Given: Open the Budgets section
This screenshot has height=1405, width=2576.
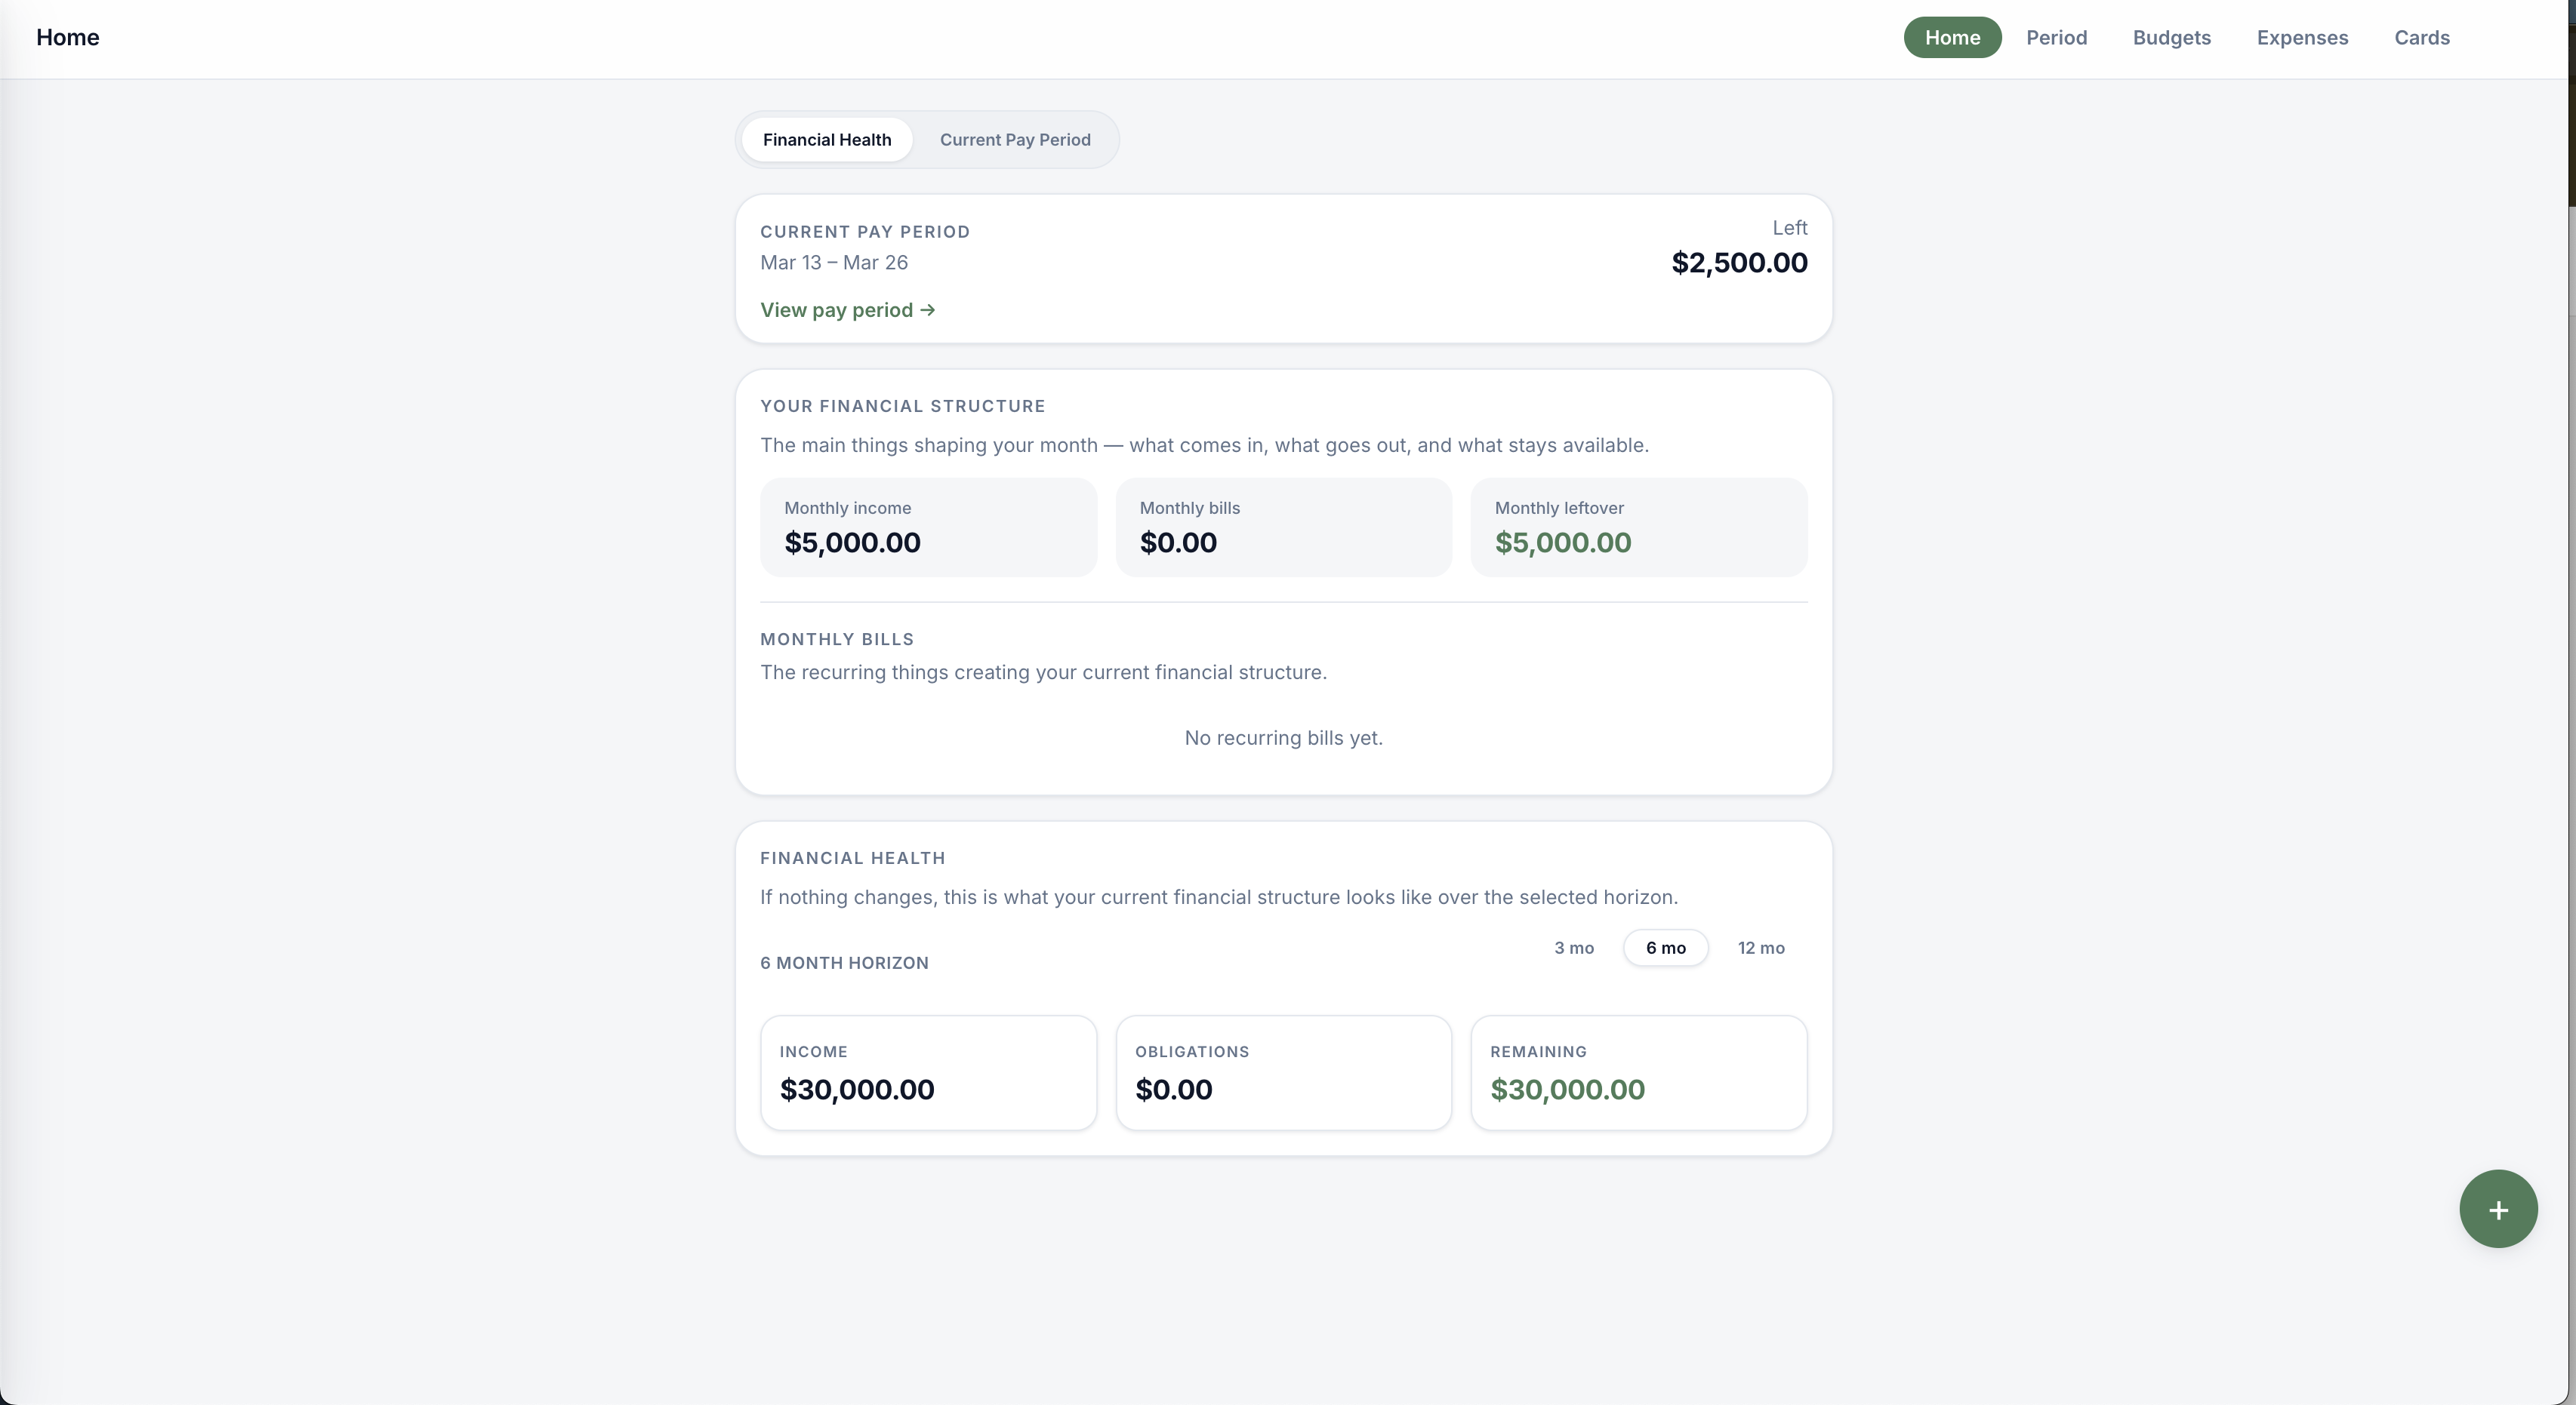Looking at the screenshot, I should pyautogui.click(x=2171, y=38).
